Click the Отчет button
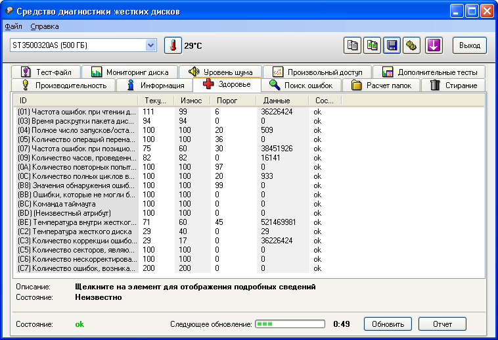Screen dimensions: 498x340 pyautogui.click(x=441, y=324)
